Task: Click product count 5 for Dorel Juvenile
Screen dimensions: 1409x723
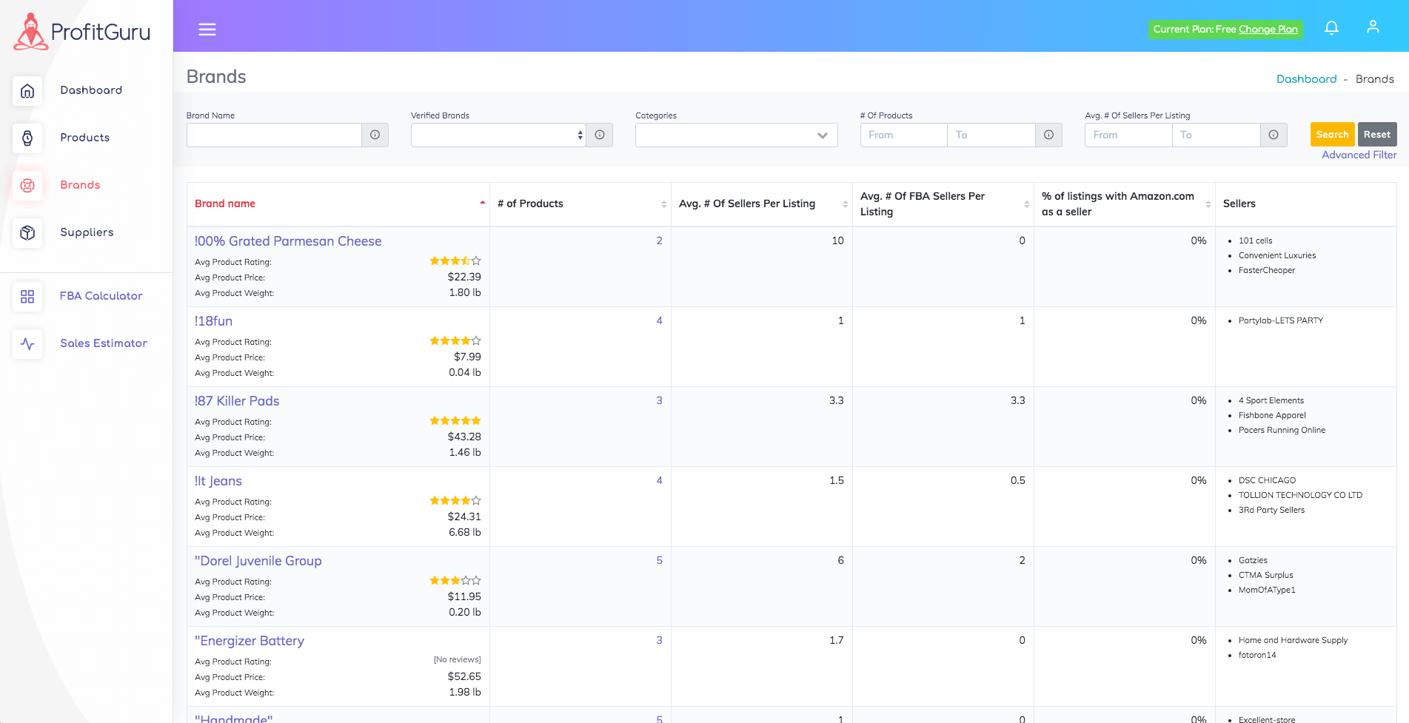Action: [x=660, y=560]
